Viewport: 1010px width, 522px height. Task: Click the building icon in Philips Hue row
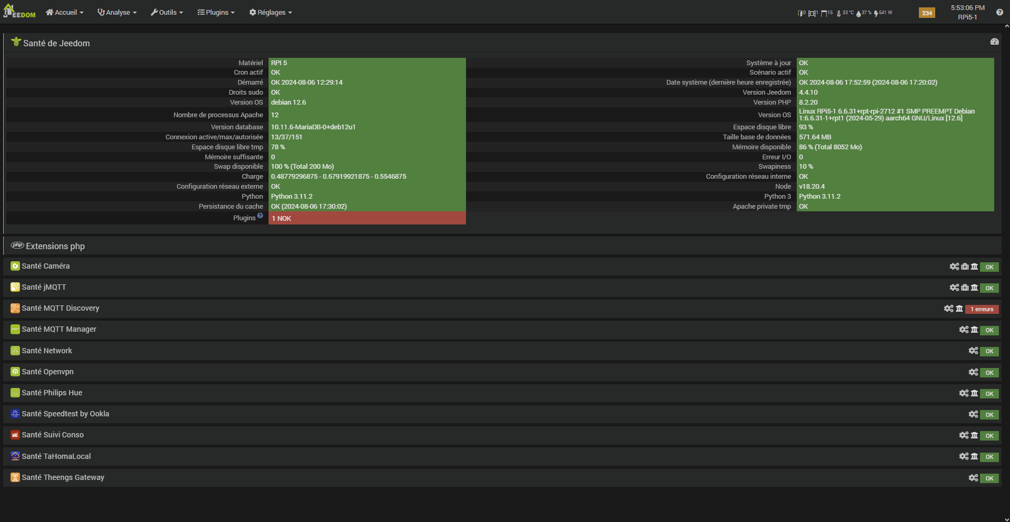[974, 393]
